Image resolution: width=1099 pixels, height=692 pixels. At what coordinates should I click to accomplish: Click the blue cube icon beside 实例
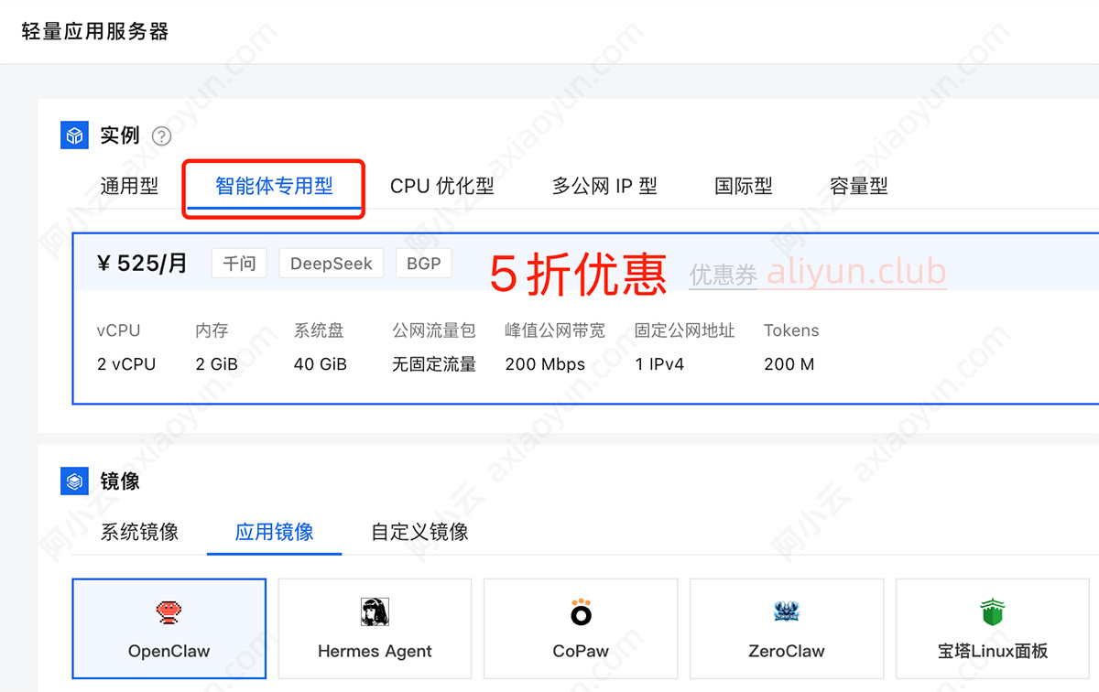pyautogui.click(x=74, y=135)
